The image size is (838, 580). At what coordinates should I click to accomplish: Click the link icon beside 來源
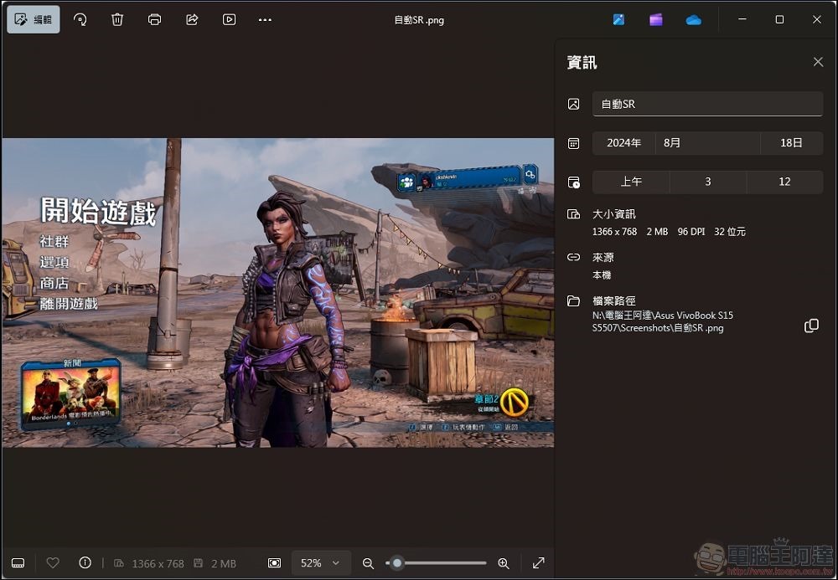[x=573, y=257]
